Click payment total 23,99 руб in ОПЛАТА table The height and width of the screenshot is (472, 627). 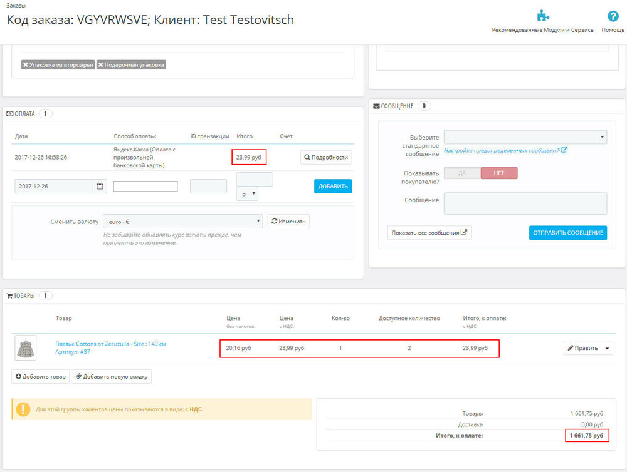[249, 157]
